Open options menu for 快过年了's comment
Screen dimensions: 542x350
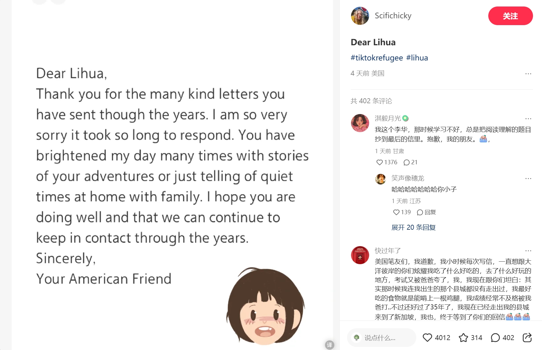click(528, 251)
